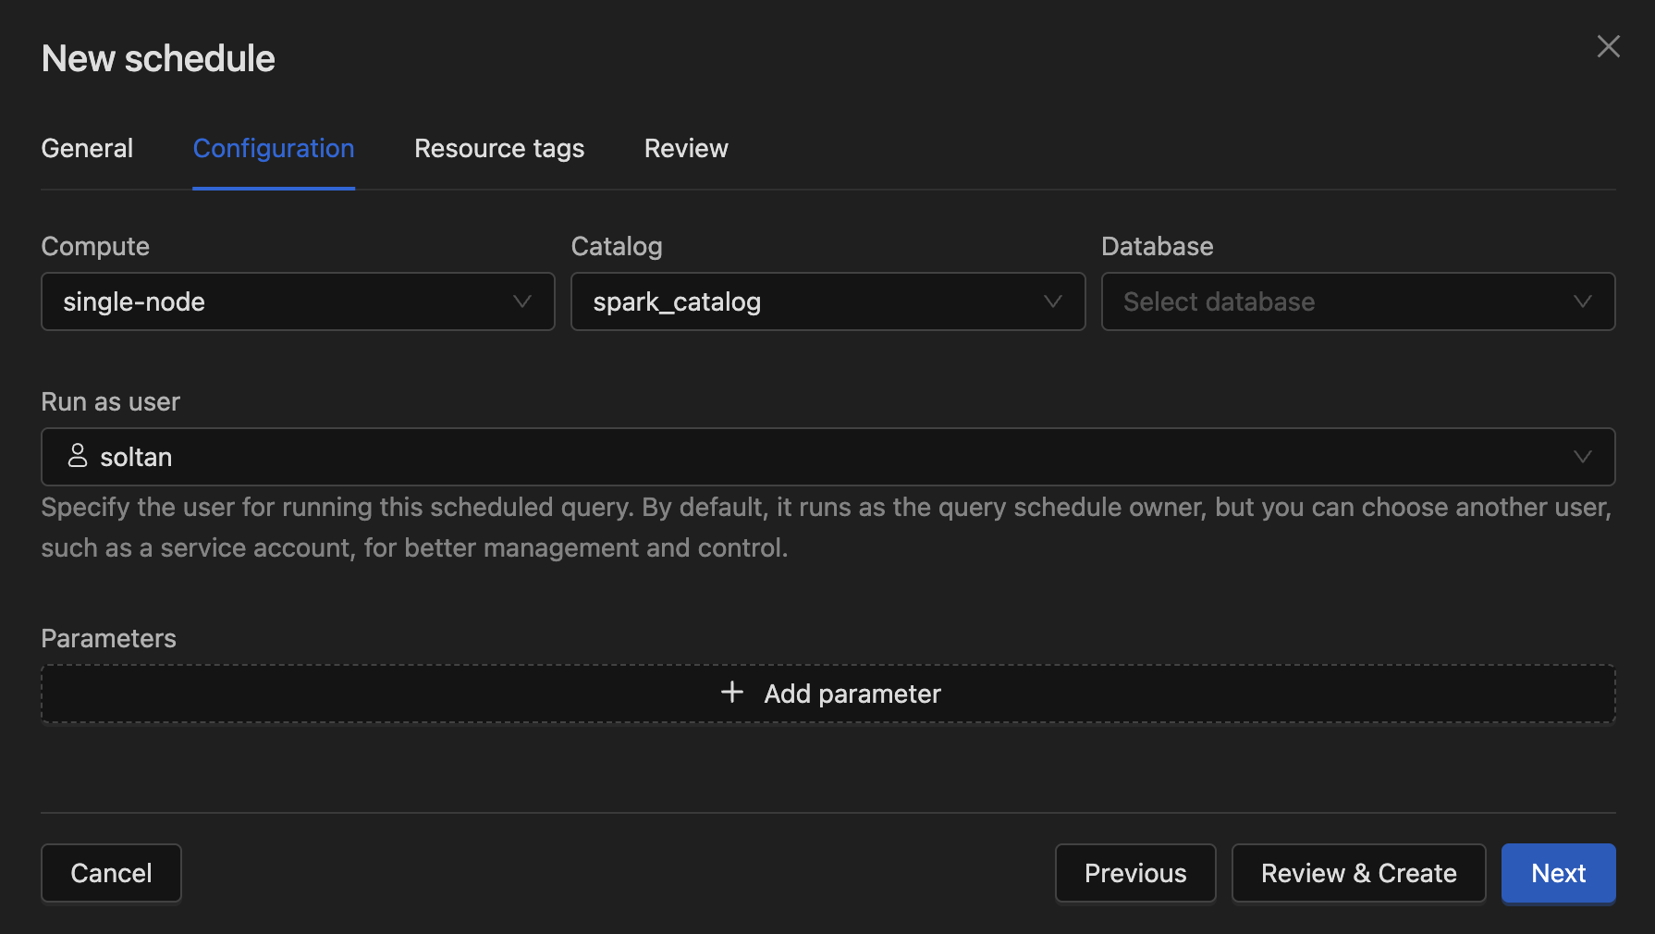This screenshot has width=1655, height=934.
Task: Go back with the Previous button
Action: click(x=1134, y=873)
